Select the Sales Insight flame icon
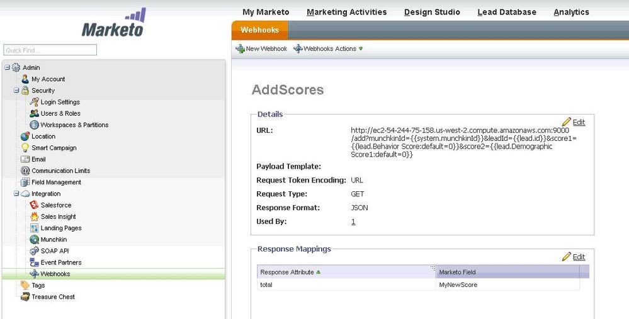629x319 pixels. [x=35, y=216]
